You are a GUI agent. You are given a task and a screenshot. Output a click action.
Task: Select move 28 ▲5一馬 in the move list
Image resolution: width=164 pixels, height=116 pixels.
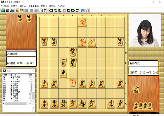click(x=17, y=86)
